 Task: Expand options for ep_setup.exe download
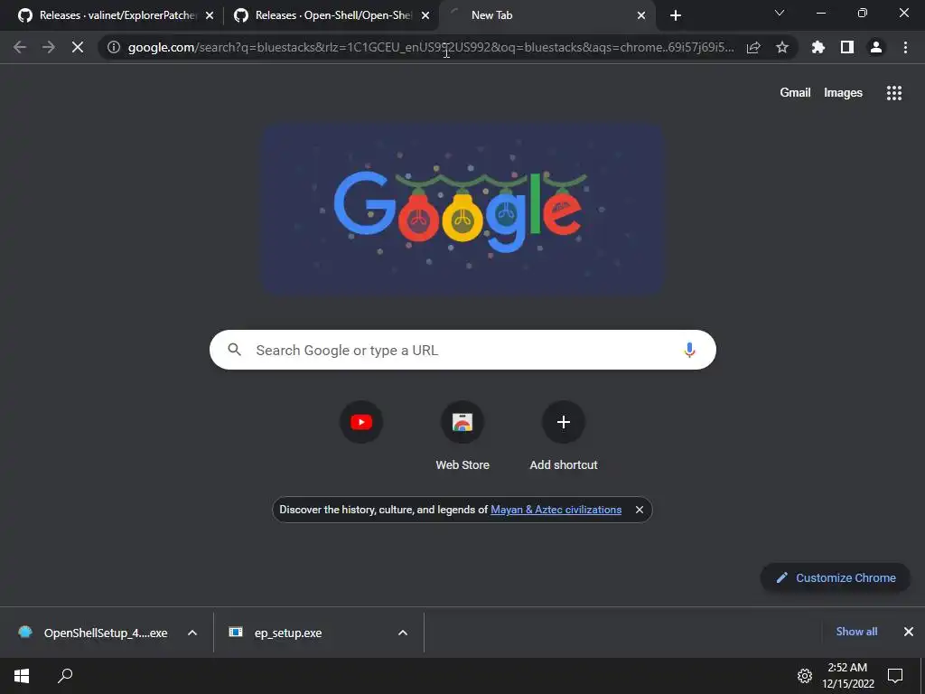[403, 633]
